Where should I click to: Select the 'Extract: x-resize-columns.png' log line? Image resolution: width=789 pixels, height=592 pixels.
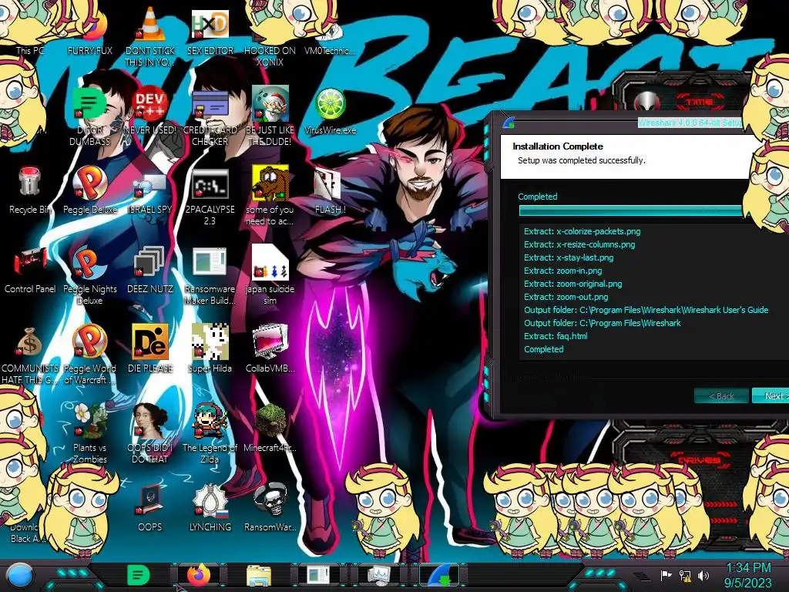tap(579, 244)
